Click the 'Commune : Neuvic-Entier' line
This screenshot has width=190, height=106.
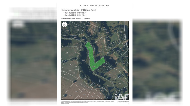pyautogui.click(x=79, y=10)
